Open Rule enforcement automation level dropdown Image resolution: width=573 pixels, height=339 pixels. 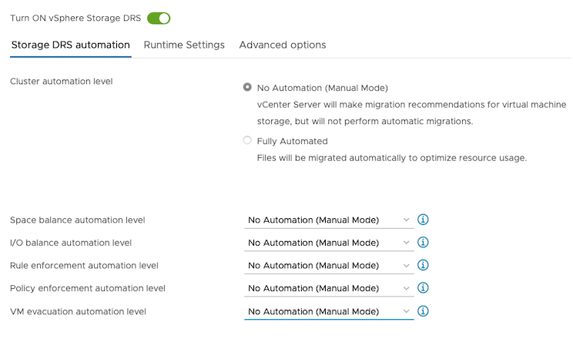point(329,266)
